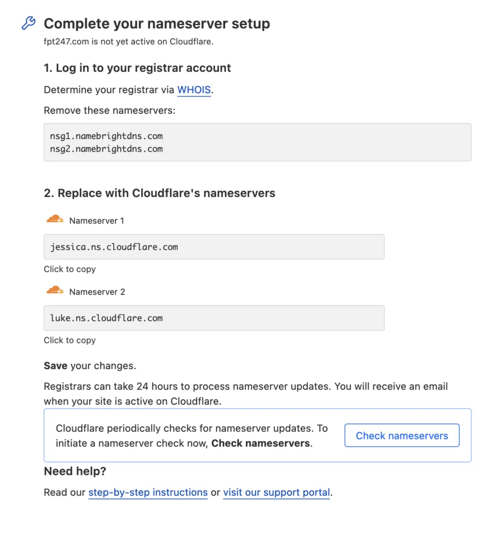Click the 'Log in to your registrar account' heading
This screenshot has width=493, height=537.
coord(137,68)
